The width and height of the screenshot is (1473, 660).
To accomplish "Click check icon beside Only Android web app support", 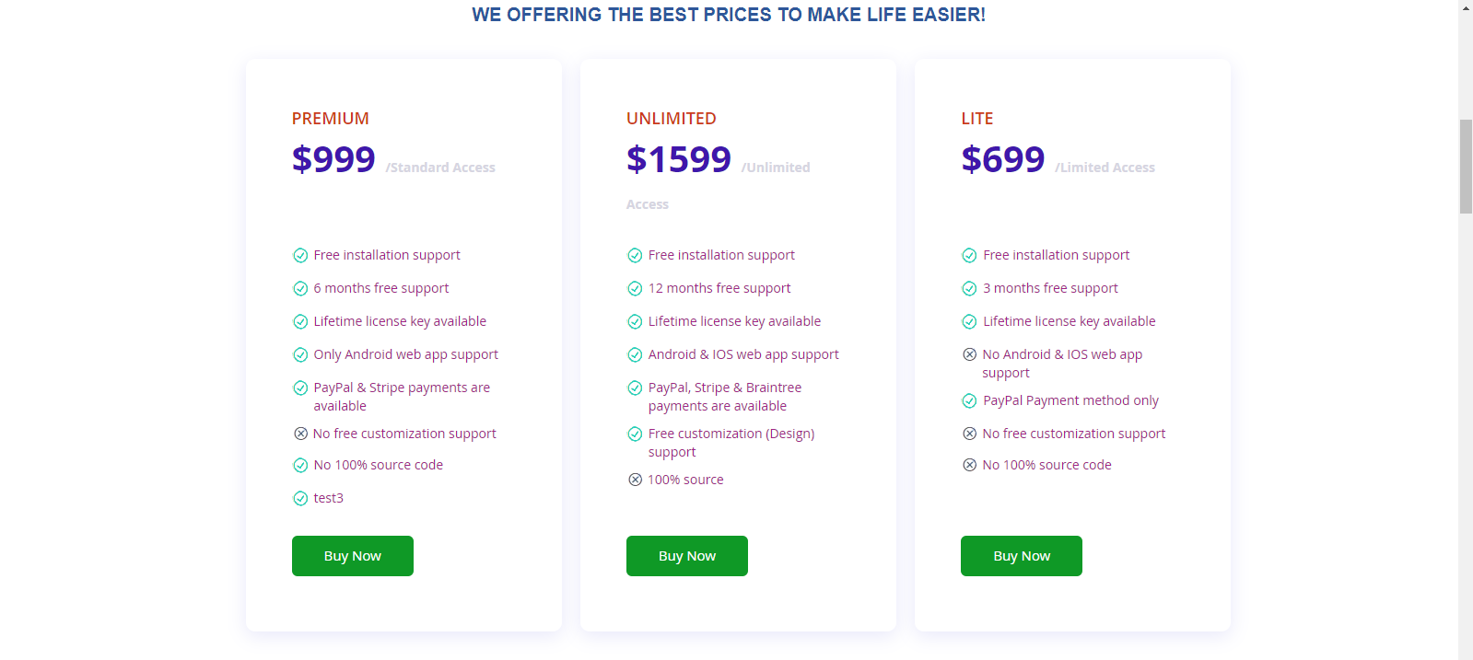I will click(300, 354).
